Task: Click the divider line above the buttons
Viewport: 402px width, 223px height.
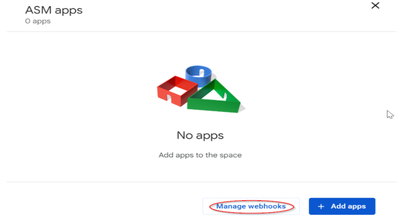Action: tap(201, 182)
